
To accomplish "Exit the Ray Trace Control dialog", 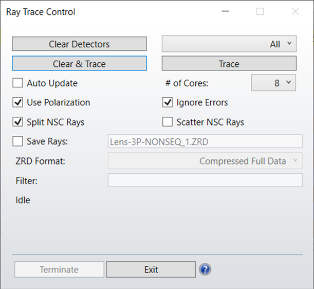I will click(151, 269).
